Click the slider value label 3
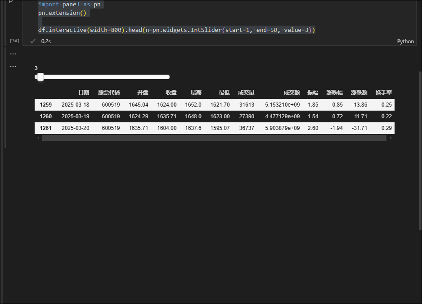 click(x=36, y=68)
